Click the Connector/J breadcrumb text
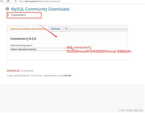Screen dimensions: 145x113 click(x=18, y=15)
